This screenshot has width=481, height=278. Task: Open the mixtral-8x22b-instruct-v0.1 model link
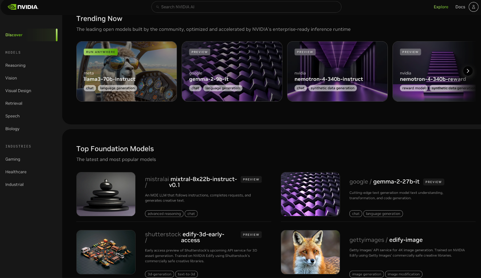click(203, 182)
